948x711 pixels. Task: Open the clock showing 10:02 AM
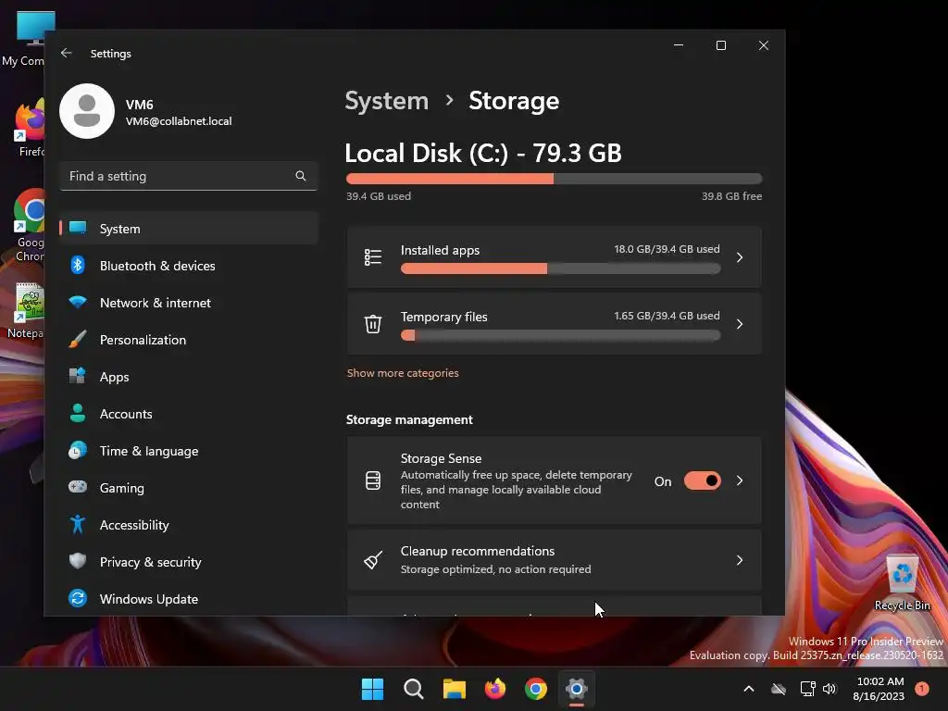(879, 689)
